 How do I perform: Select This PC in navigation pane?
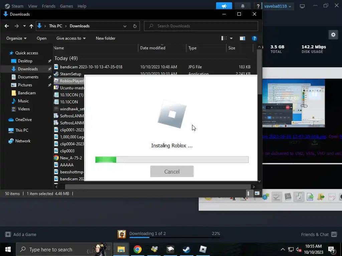click(22, 130)
